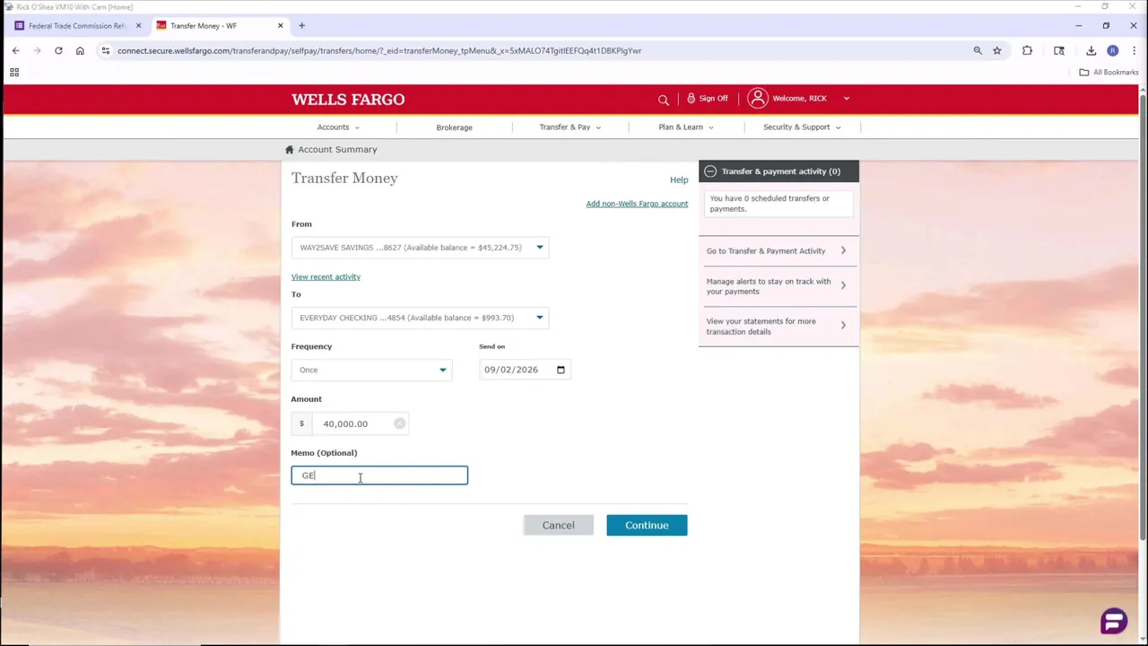Click browser back arrow
This screenshot has height=646, width=1148.
pos(15,50)
